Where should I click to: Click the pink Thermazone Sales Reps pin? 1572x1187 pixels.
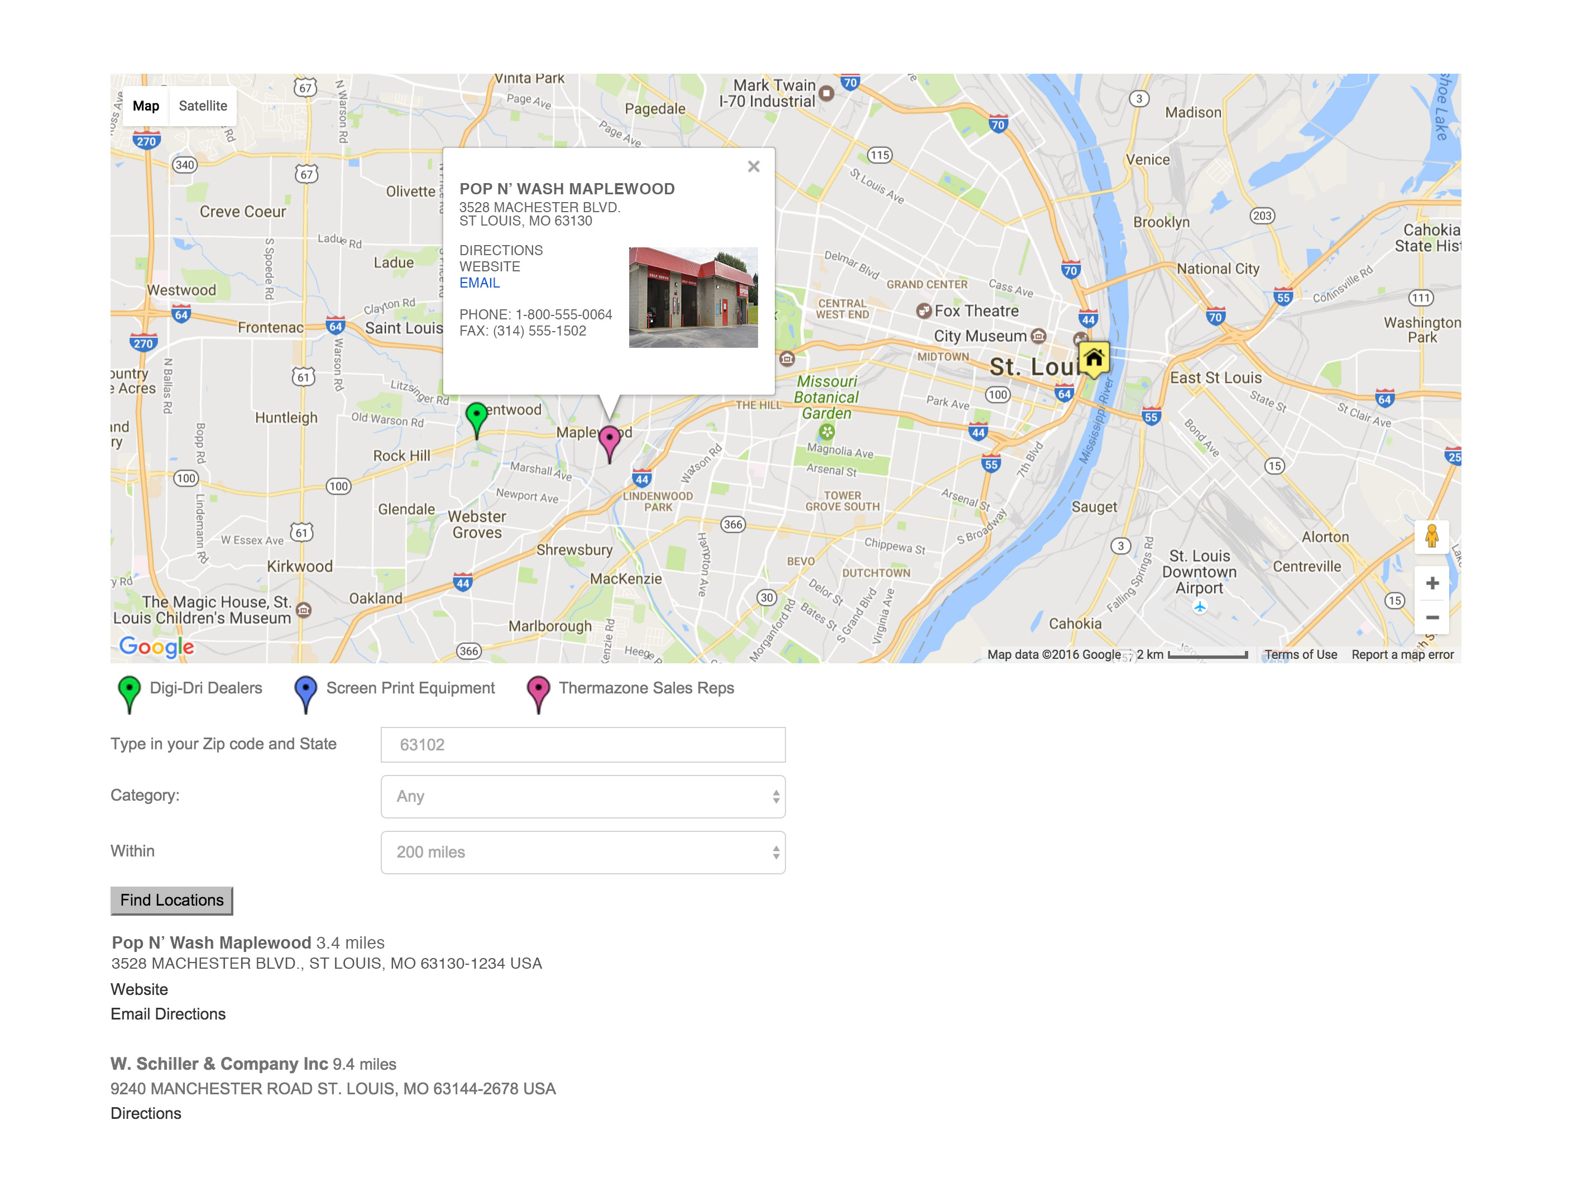(539, 695)
